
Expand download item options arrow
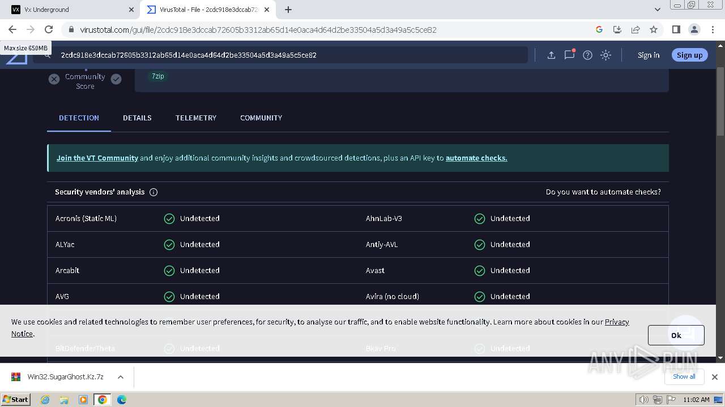[121, 377]
